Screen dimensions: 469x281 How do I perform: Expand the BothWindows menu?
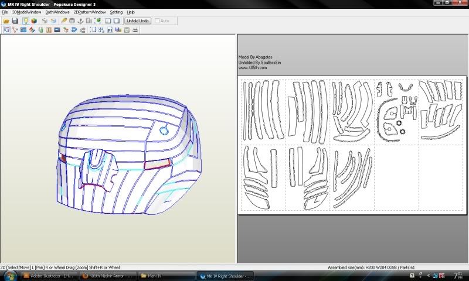(x=57, y=12)
